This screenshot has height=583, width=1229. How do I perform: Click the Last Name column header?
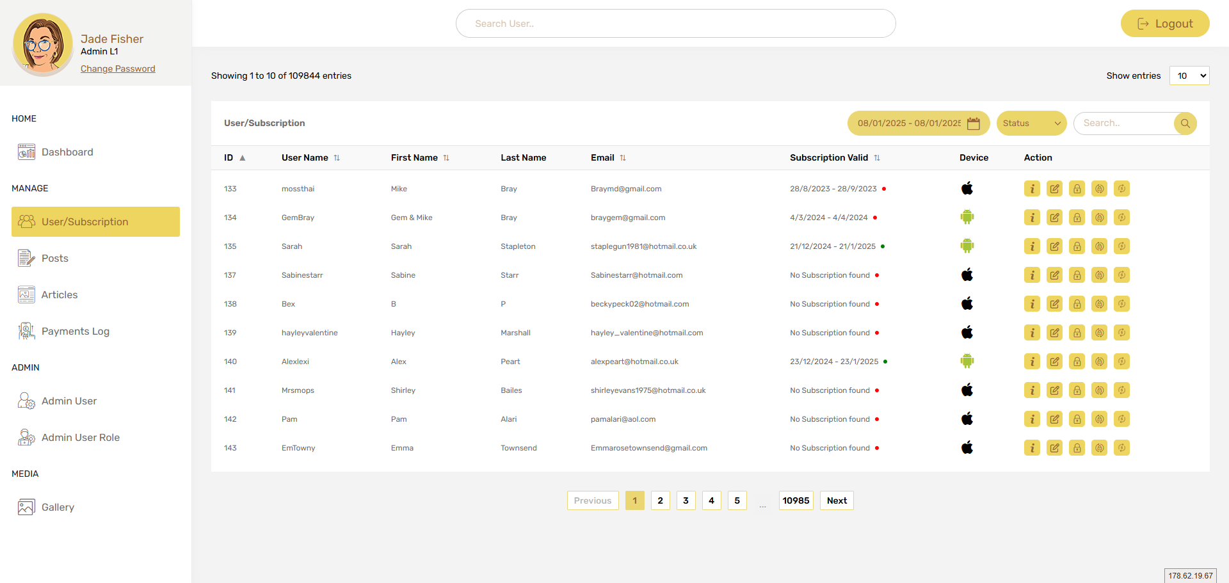click(524, 157)
